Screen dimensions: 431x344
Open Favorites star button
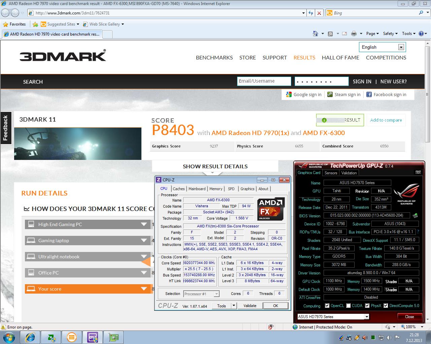(14, 24)
